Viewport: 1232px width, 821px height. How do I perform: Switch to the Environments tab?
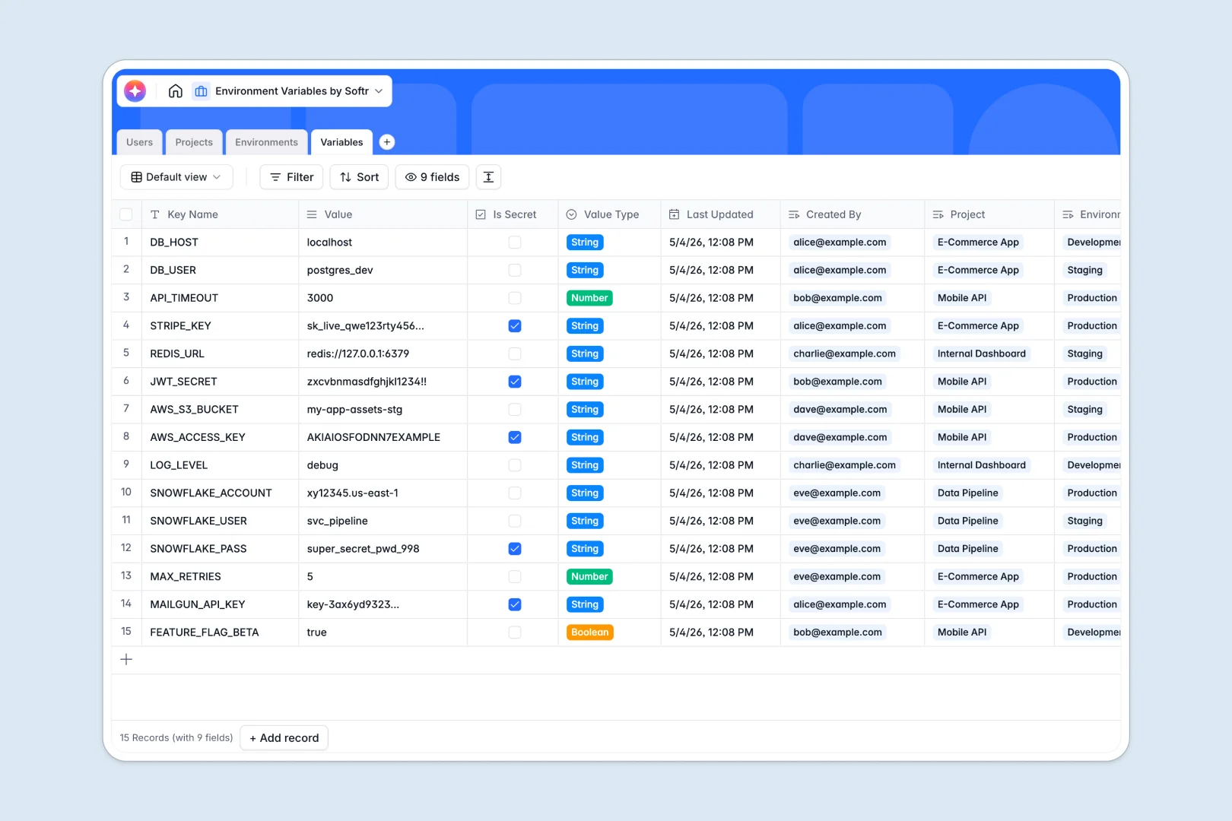pyautogui.click(x=266, y=142)
